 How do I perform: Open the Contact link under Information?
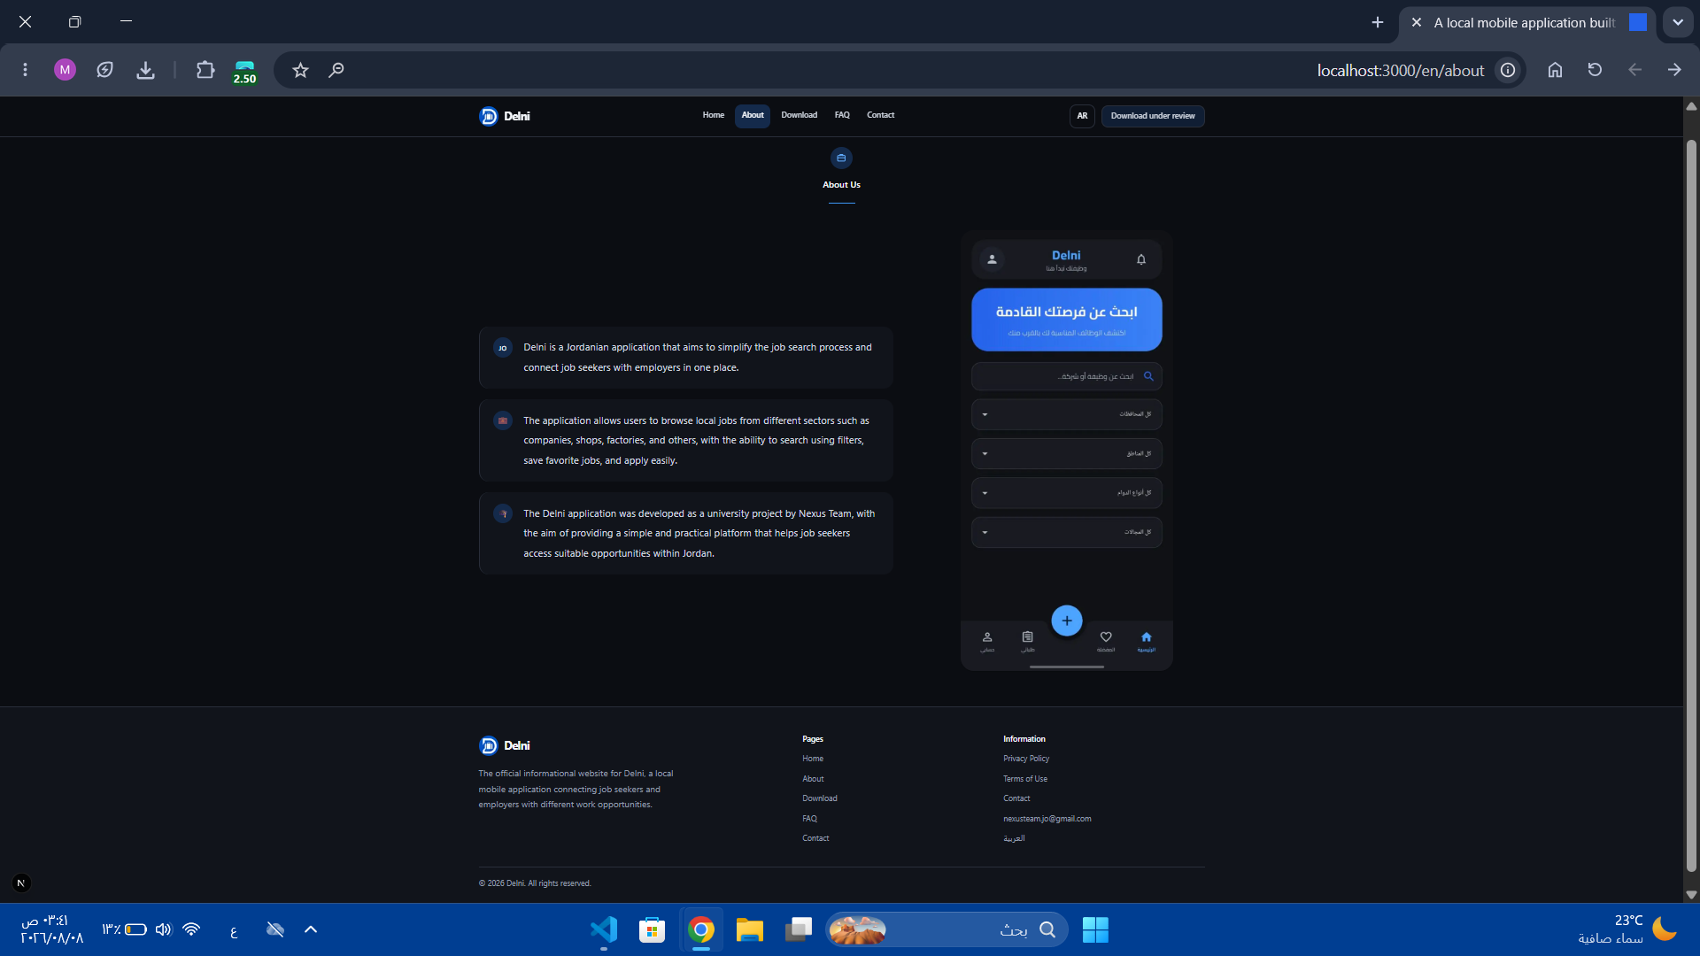tap(1016, 798)
